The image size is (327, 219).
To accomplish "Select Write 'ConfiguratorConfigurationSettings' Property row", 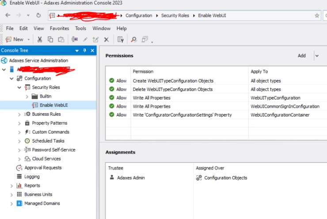I will click(216, 115).
